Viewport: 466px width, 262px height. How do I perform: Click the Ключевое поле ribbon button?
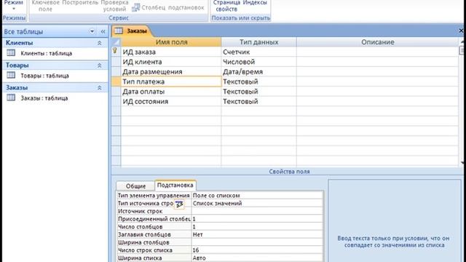(x=45, y=6)
